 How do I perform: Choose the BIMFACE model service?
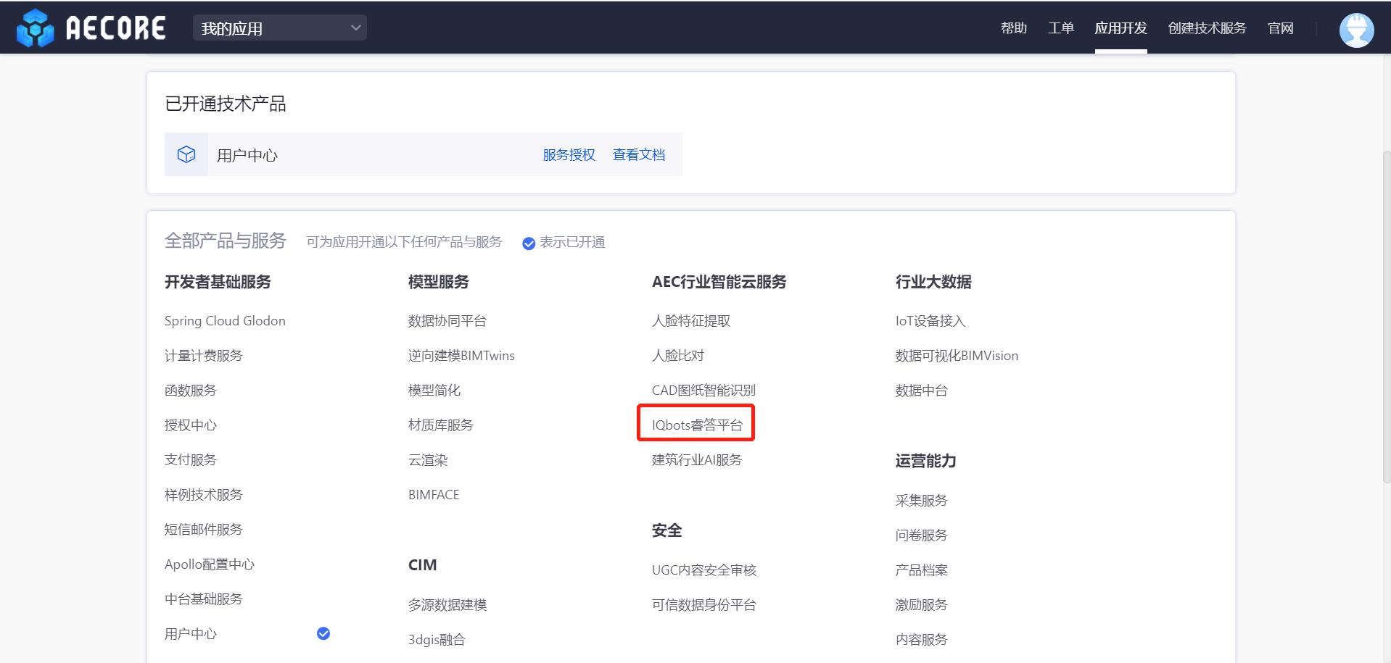[434, 495]
